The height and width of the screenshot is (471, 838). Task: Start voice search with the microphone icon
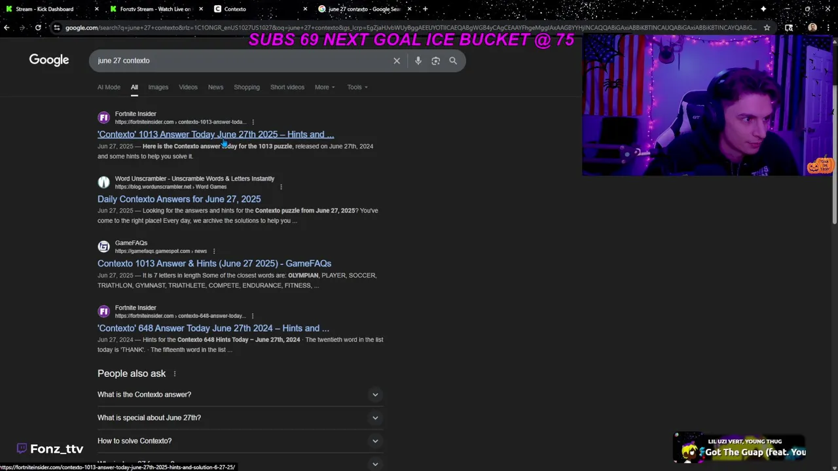coord(418,61)
